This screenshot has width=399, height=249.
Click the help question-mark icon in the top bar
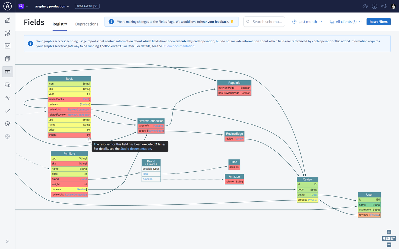374,6
